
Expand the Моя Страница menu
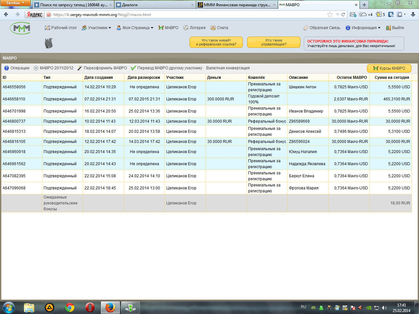pos(135,28)
